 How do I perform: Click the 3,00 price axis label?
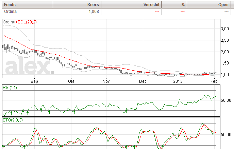225,29
